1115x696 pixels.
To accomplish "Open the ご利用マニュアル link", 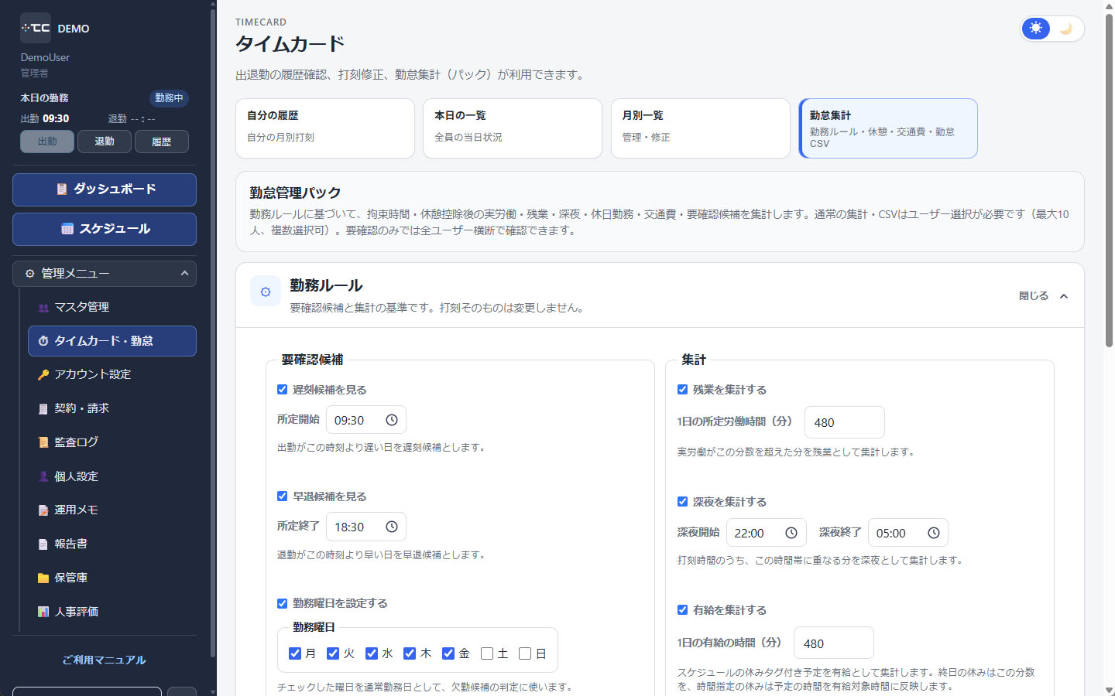I will [x=105, y=660].
